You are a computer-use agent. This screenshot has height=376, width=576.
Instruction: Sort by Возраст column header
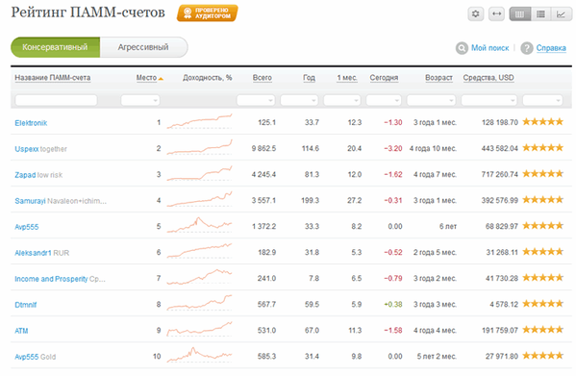point(439,78)
